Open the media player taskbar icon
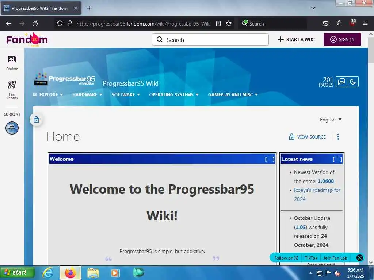The width and height of the screenshot is (374, 280). (115, 273)
